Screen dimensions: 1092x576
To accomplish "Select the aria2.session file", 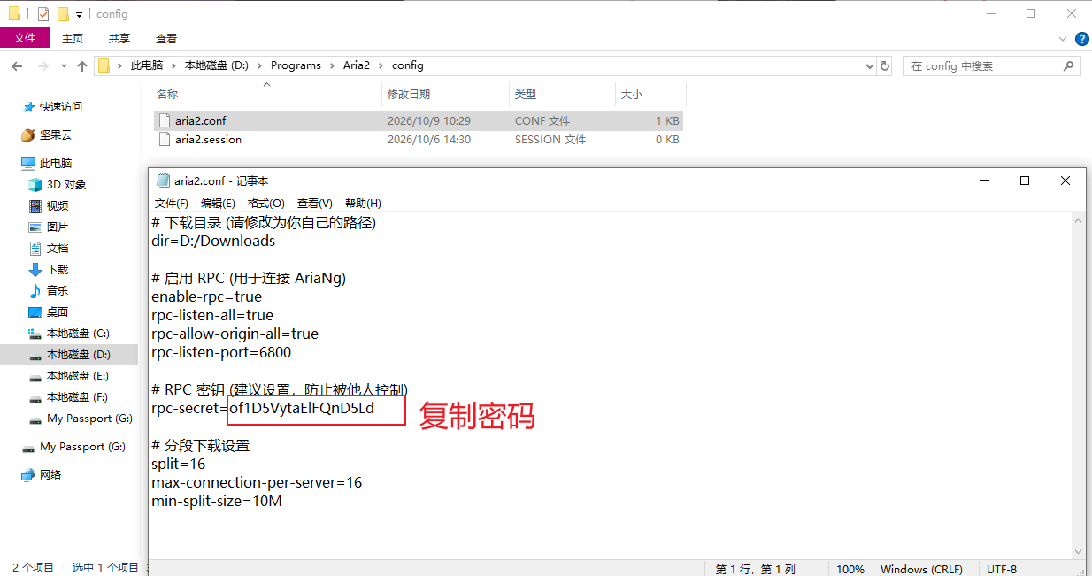I will click(418, 139).
